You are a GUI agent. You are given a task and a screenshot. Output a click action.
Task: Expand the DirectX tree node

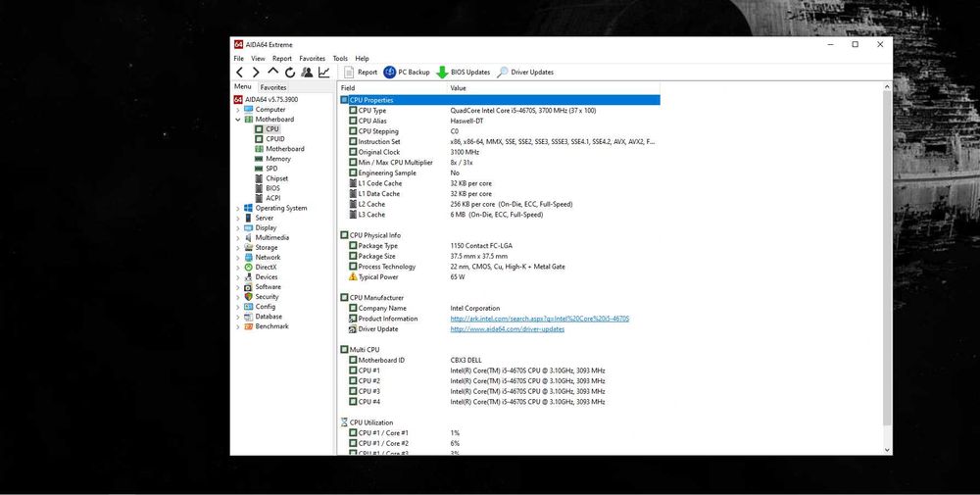238,268
